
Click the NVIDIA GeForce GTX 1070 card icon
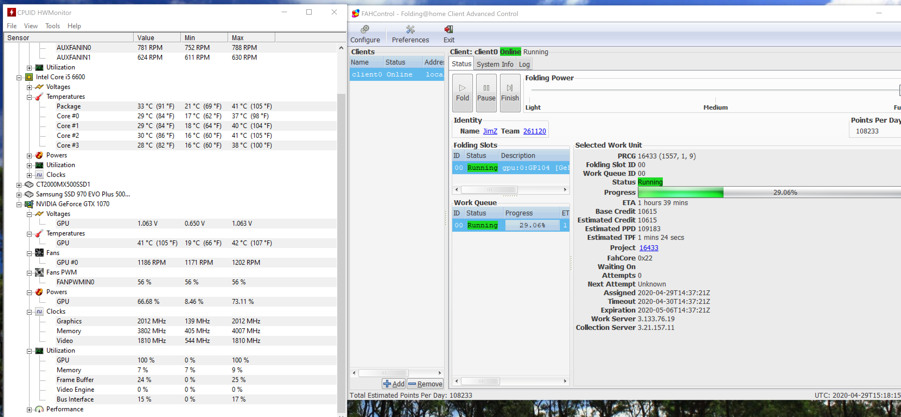tap(29, 204)
